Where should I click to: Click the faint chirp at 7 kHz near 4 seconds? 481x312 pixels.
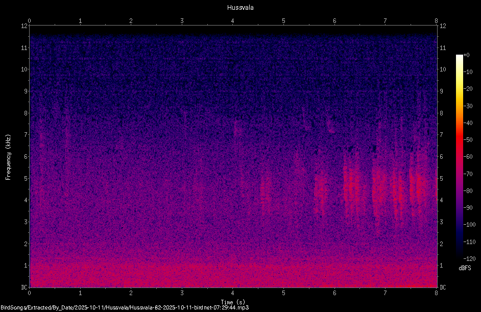(237, 128)
